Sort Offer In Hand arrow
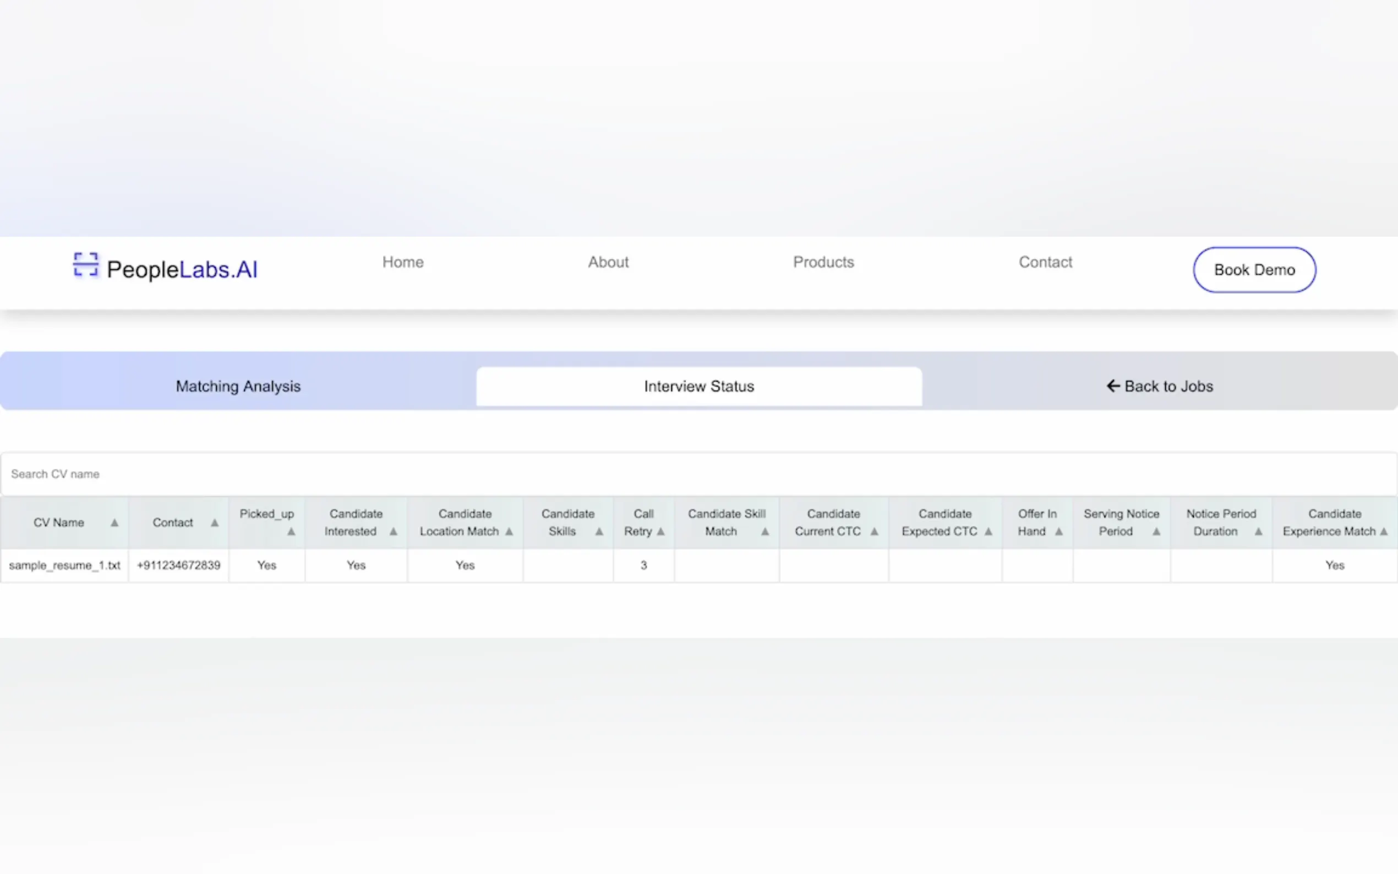 coord(1059,532)
